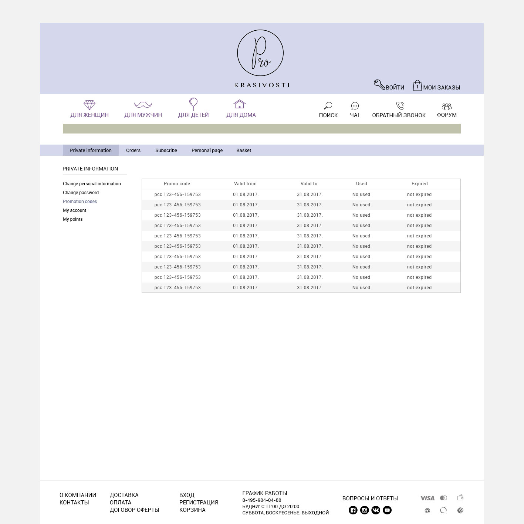Viewport: 524px width, 524px height.
Task: Open the VK icon in the footer
Action: 376,510
